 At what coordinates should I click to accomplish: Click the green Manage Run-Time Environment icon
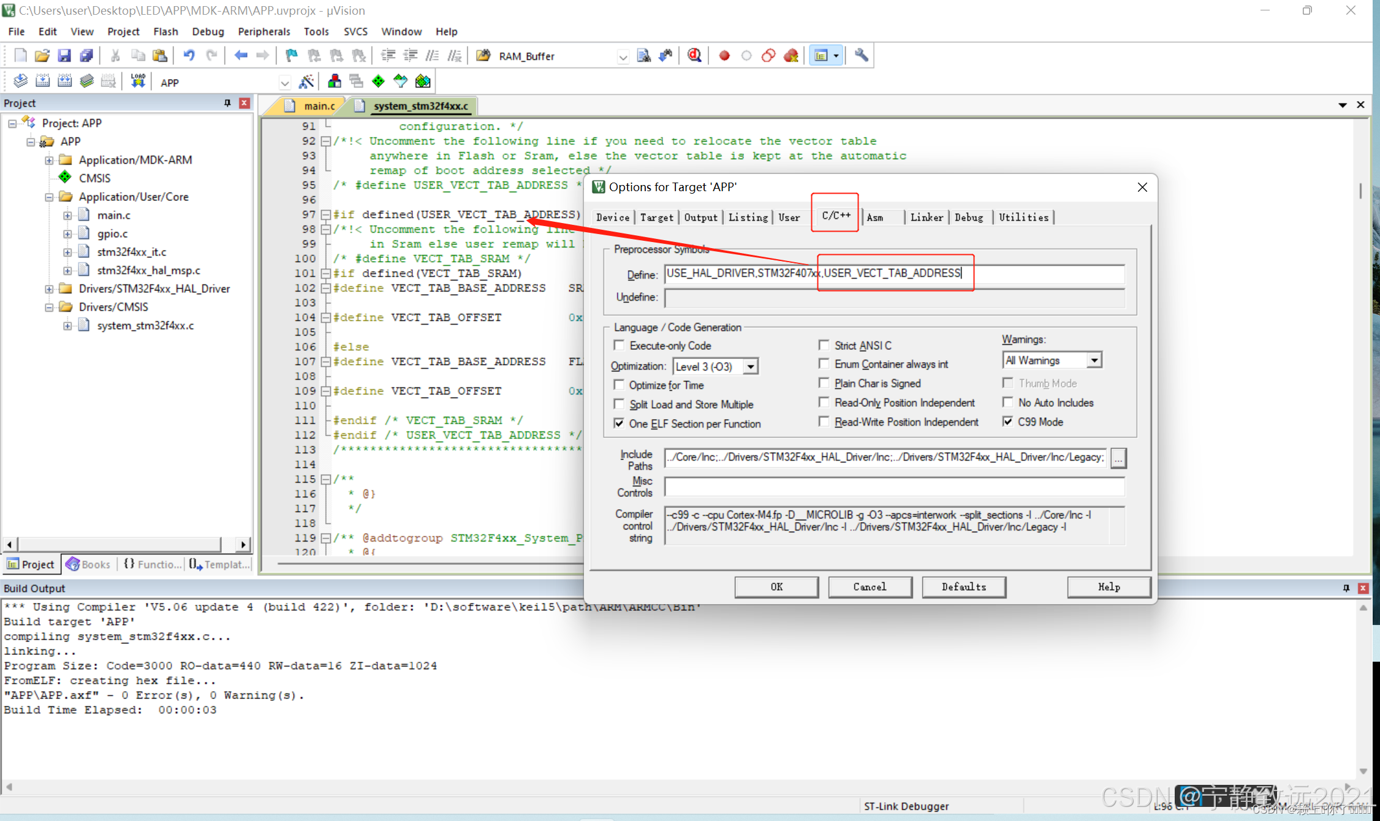pyautogui.click(x=379, y=81)
